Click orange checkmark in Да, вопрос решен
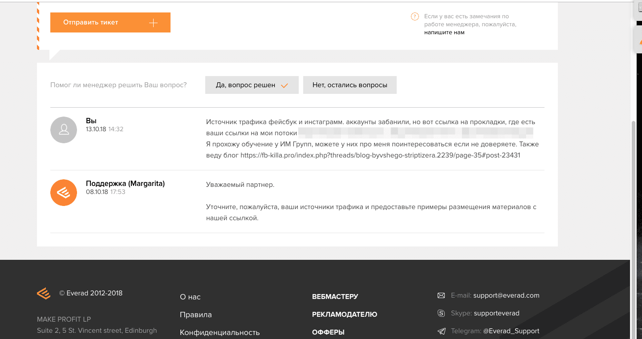The width and height of the screenshot is (642, 339). pyautogui.click(x=284, y=85)
